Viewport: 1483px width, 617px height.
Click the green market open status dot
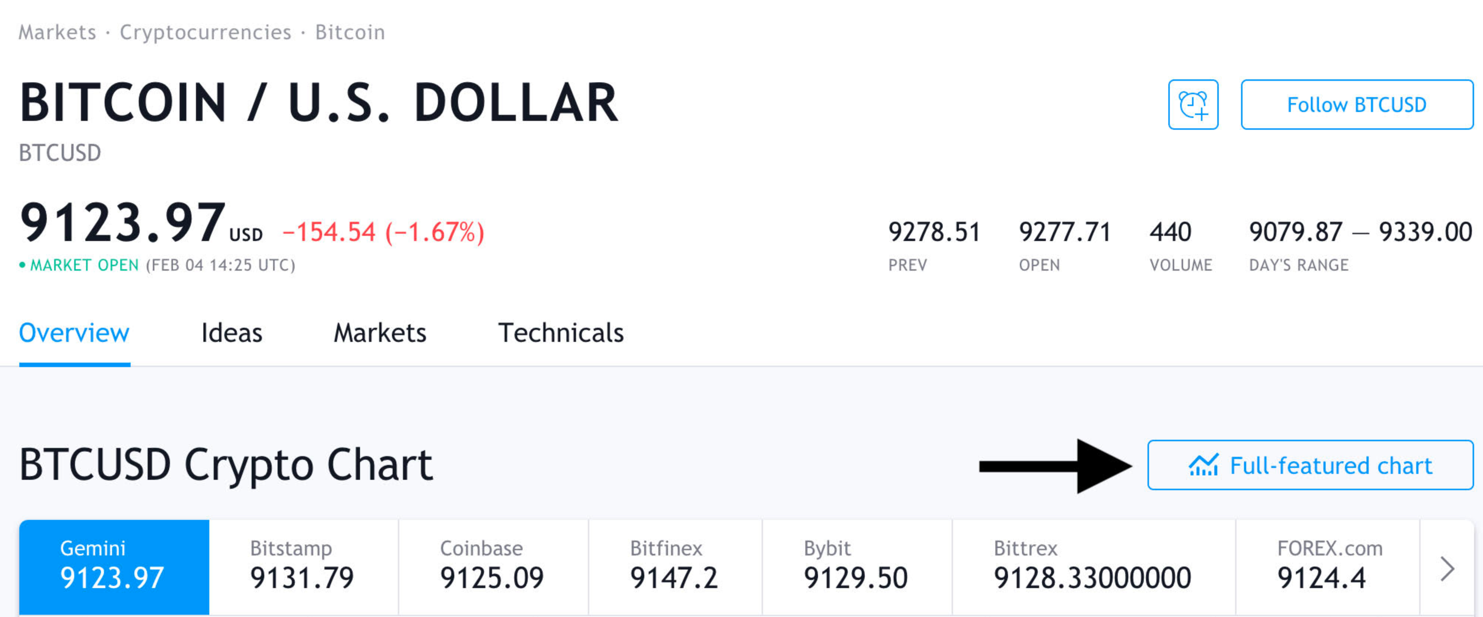point(22,265)
